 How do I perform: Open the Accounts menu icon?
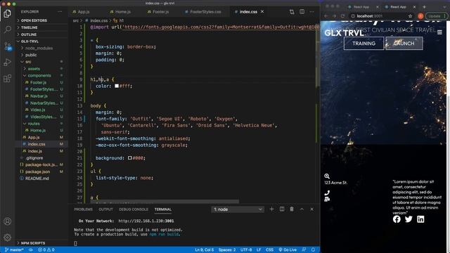[8, 221]
